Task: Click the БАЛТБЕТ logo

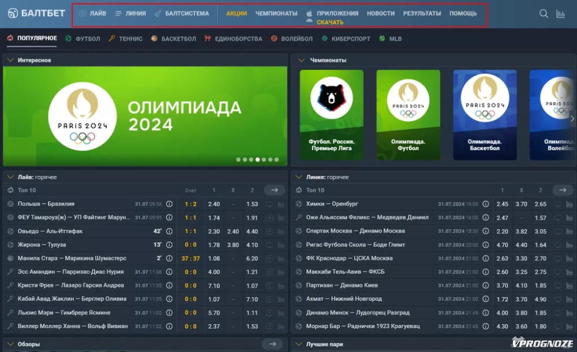Action: point(36,13)
